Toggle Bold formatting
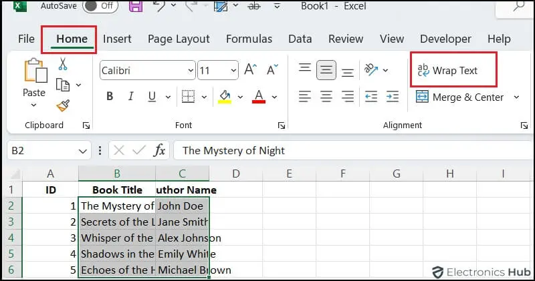This screenshot has height=281, width=535. (x=110, y=97)
